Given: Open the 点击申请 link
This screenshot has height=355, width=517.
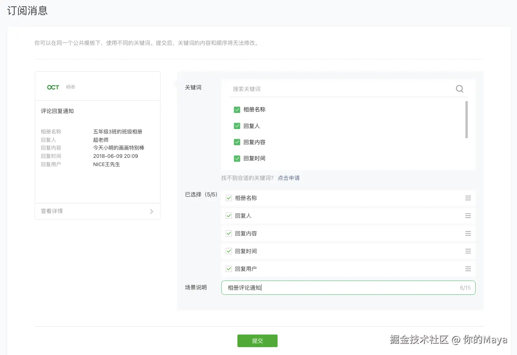Looking at the screenshot, I should pyautogui.click(x=289, y=178).
